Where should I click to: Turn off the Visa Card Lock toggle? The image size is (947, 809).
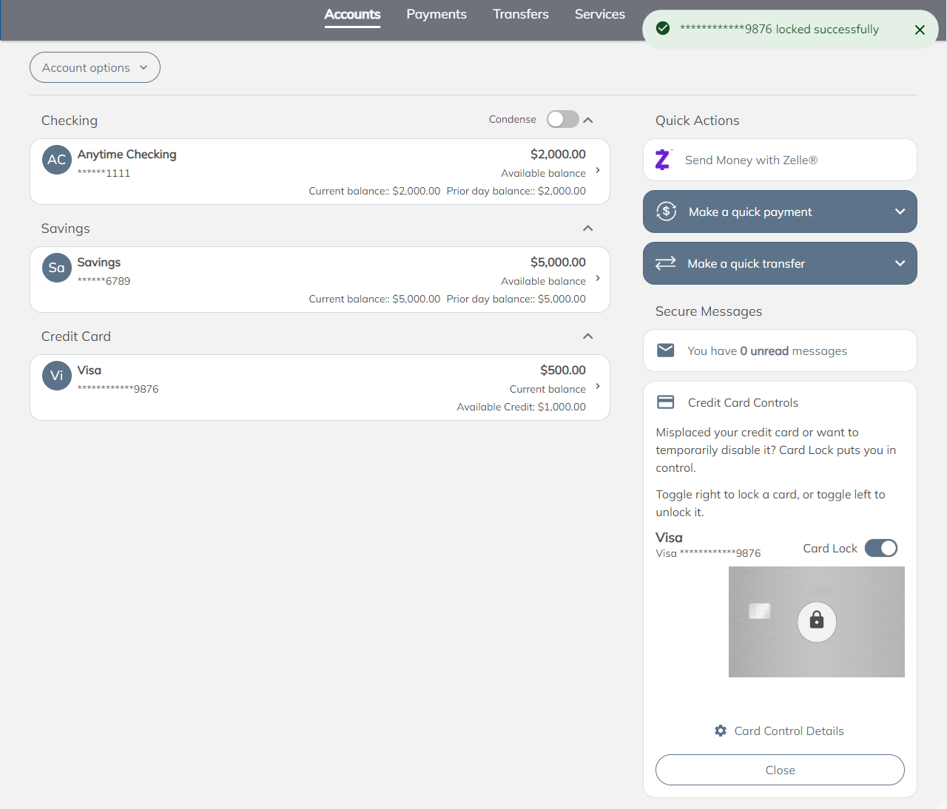click(x=880, y=548)
